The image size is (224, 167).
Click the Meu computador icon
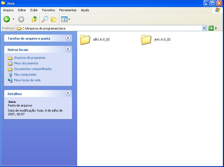click(10, 75)
